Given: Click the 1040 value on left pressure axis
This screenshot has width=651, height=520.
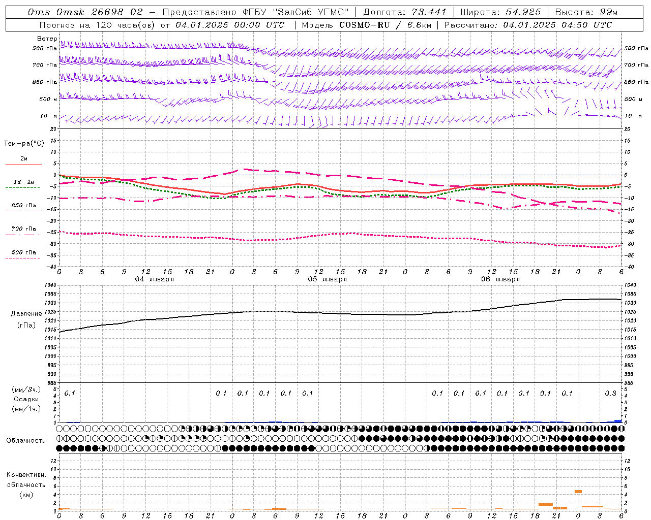Looking at the screenshot, I should 51,285.
